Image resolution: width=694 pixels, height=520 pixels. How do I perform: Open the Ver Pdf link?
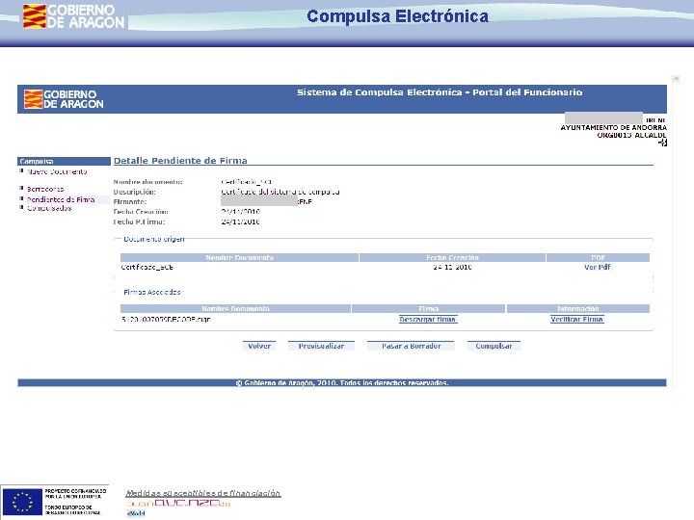click(597, 267)
